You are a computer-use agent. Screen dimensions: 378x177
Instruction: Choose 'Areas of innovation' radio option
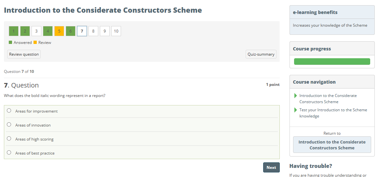point(9,125)
